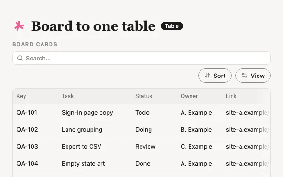Click the Done status cell
Viewport: 283px width, 177px height.
coord(143,164)
